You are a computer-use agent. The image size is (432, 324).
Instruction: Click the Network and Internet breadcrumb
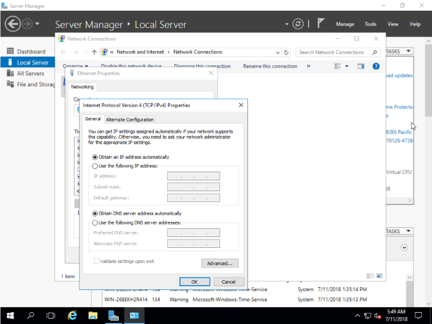pos(140,52)
